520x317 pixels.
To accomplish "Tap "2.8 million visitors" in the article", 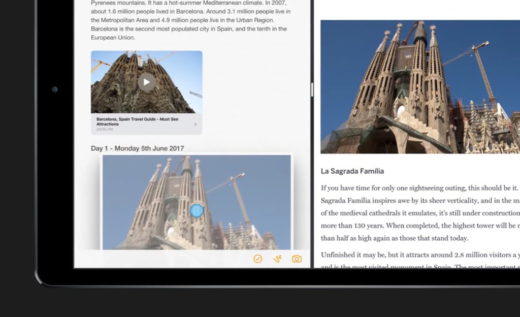I will 472,255.
